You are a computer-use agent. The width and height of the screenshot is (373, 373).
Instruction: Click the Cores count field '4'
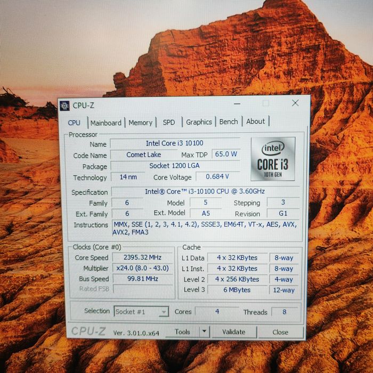(x=217, y=311)
